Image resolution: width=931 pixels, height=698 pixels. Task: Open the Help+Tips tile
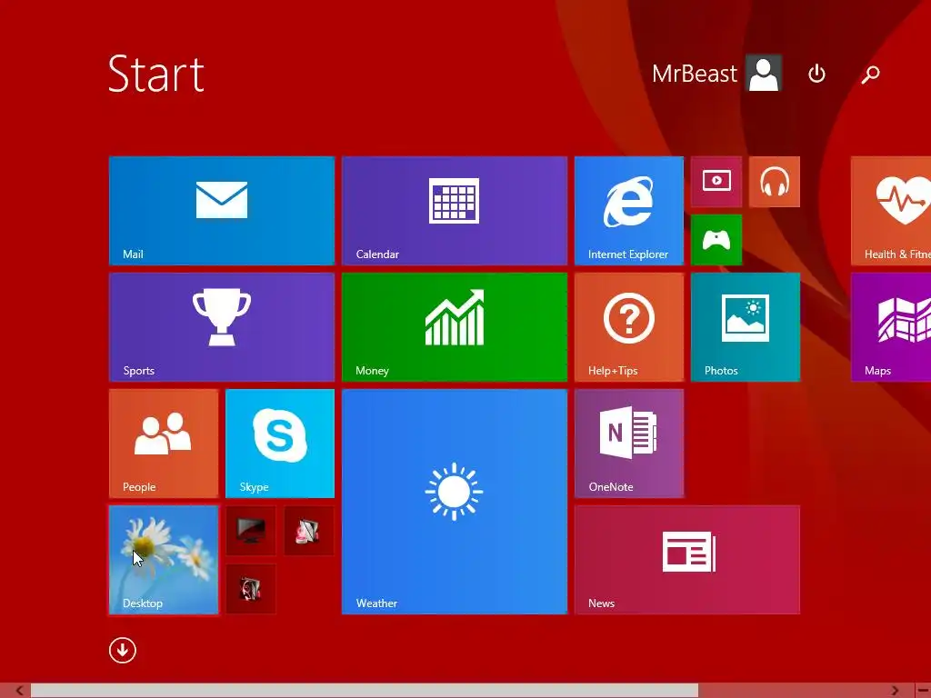click(x=629, y=327)
